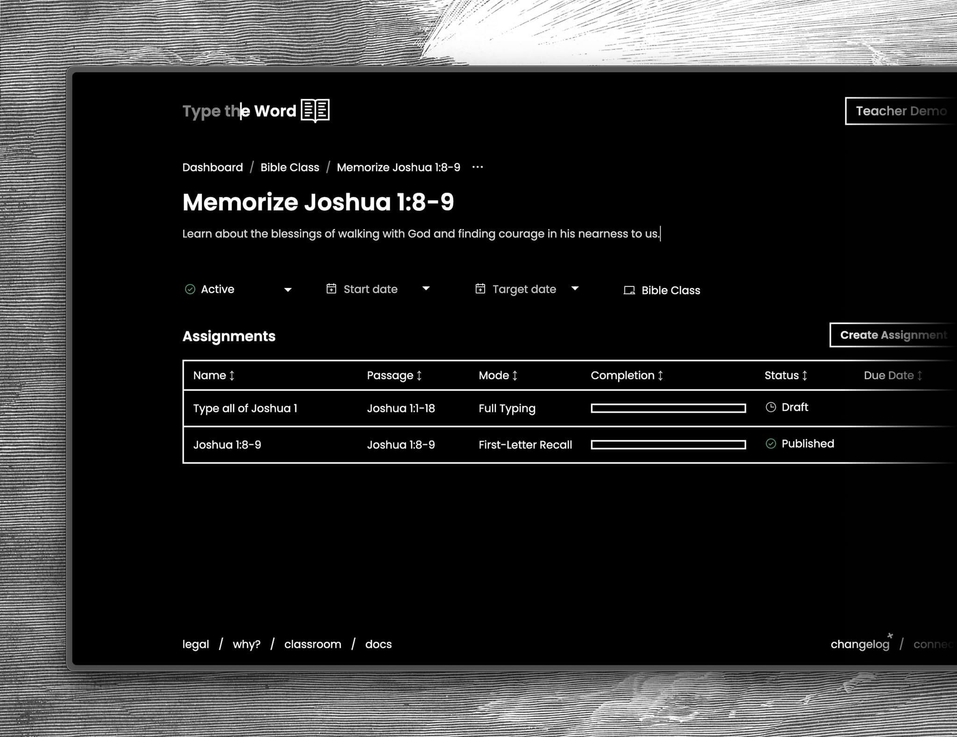
Task: Click the Joshua 1:8-9 completion progress bar
Action: (x=668, y=444)
